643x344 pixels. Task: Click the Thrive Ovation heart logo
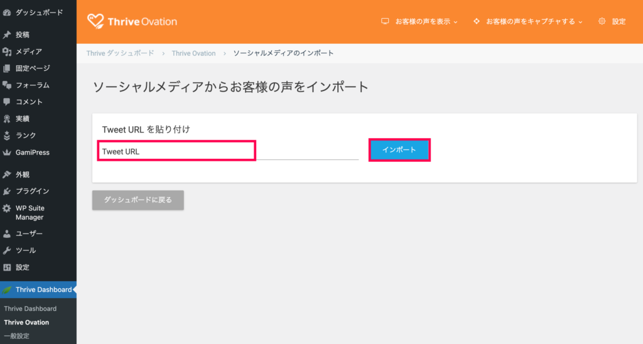(95, 21)
